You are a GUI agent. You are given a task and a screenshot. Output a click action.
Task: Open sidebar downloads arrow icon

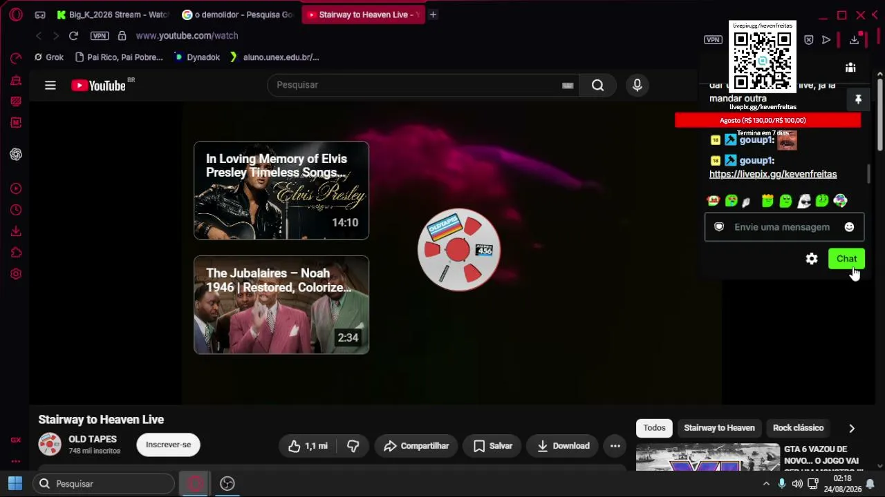point(16,231)
